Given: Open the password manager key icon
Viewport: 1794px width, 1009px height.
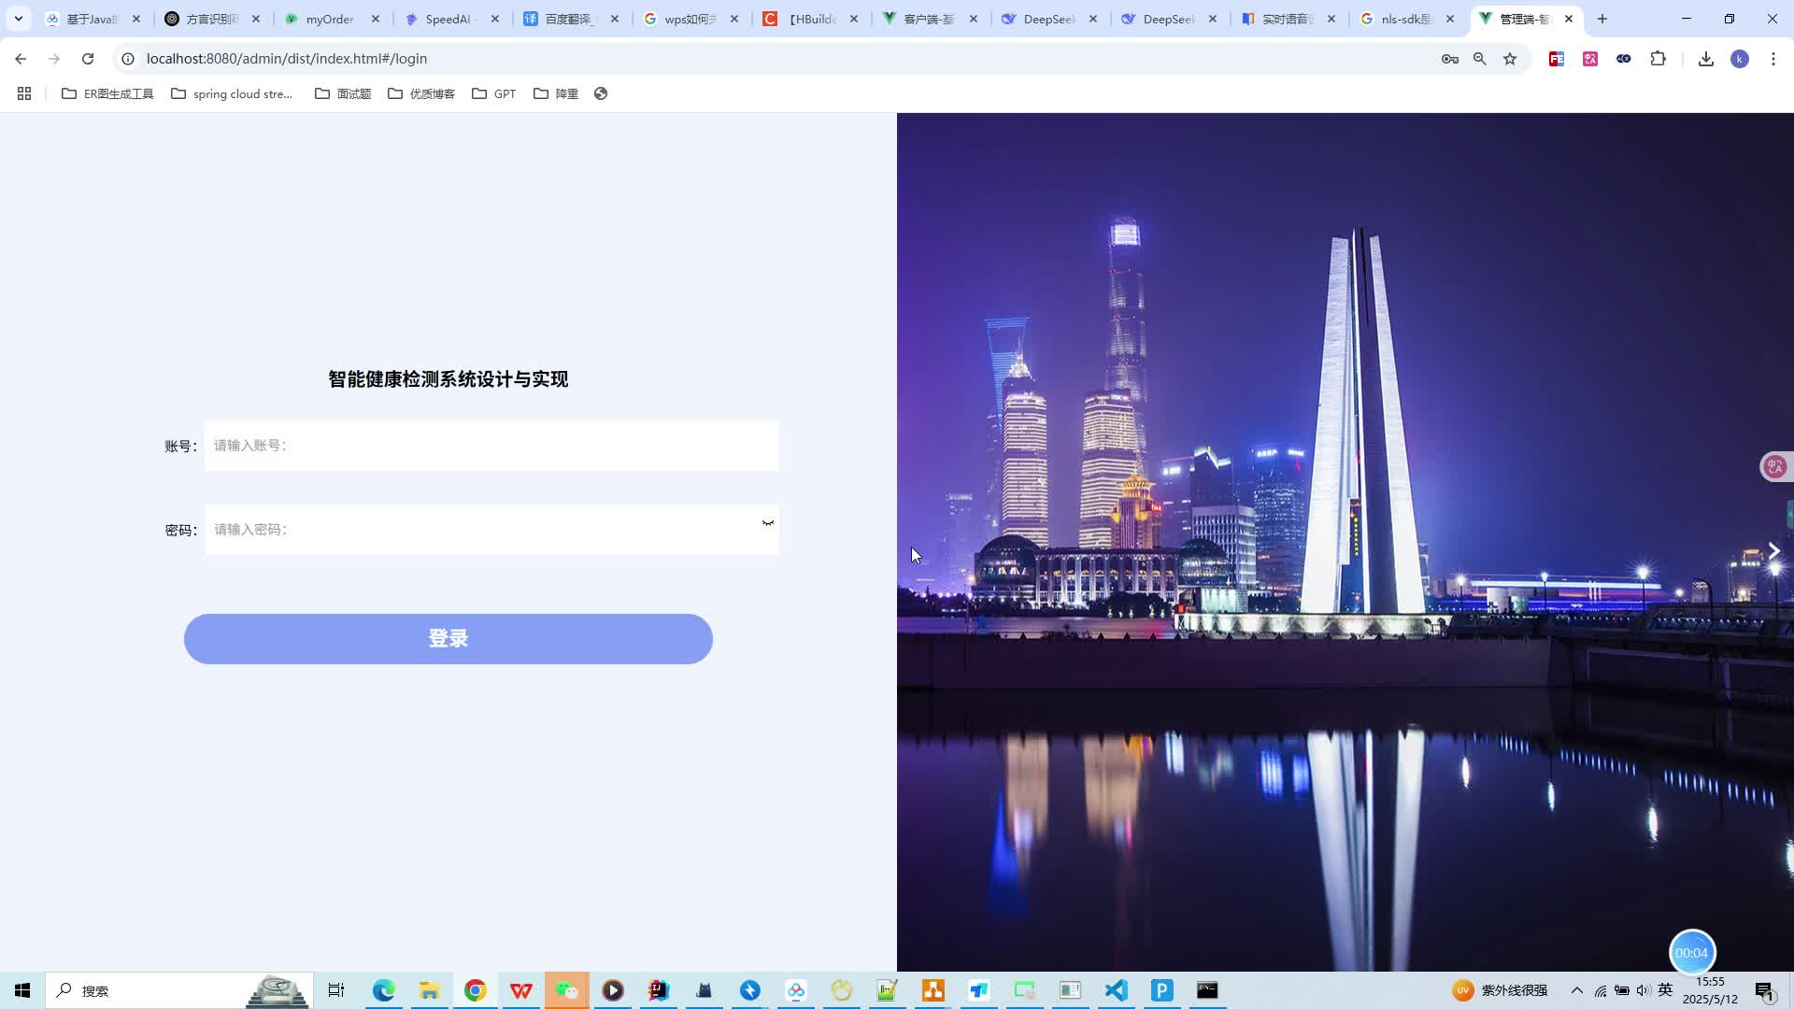Looking at the screenshot, I should pyautogui.click(x=1450, y=59).
